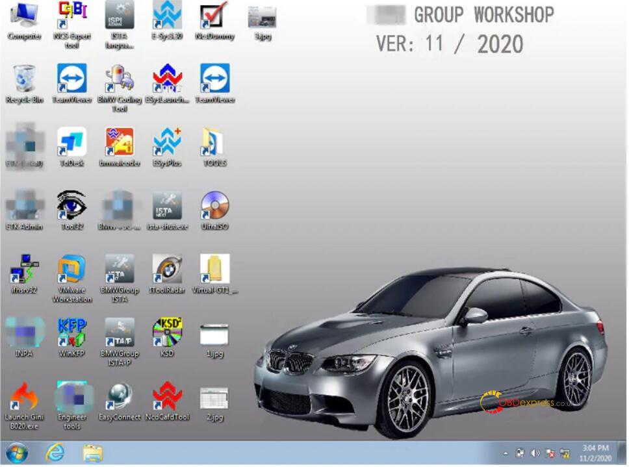Image resolution: width=629 pixels, height=467 pixels.
Task: Open the BMWGroup ISTA shortcut
Action: coord(120,268)
